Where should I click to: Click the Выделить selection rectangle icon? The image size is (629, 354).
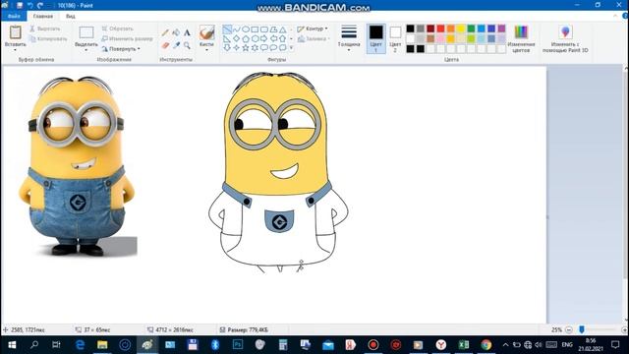(x=86, y=32)
